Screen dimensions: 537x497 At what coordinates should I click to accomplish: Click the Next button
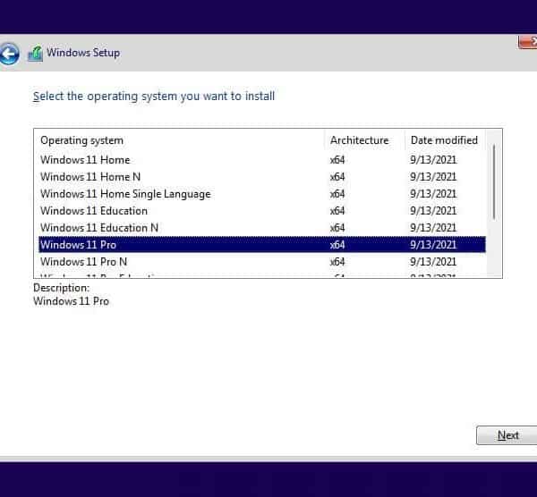pyautogui.click(x=507, y=435)
